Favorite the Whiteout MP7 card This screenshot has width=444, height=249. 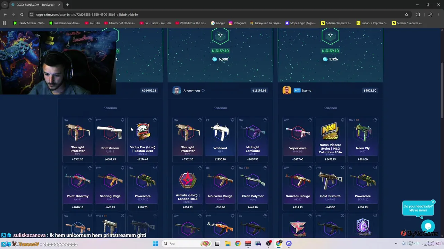click(232, 120)
